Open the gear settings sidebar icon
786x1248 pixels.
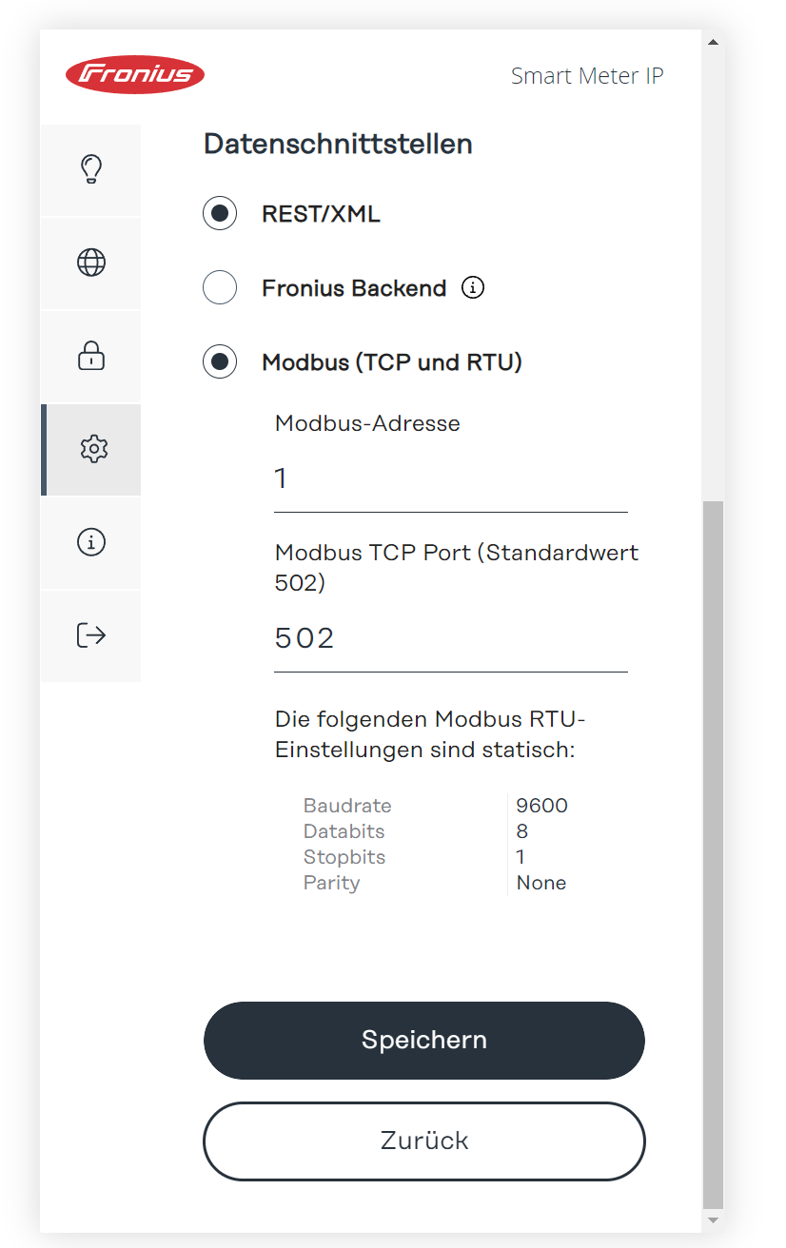[92, 449]
